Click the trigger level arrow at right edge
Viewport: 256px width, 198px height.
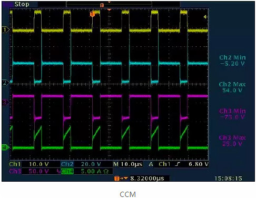click(x=205, y=17)
